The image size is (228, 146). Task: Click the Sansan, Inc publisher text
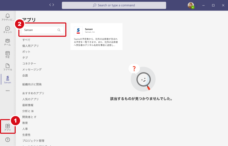(x=90, y=32)
